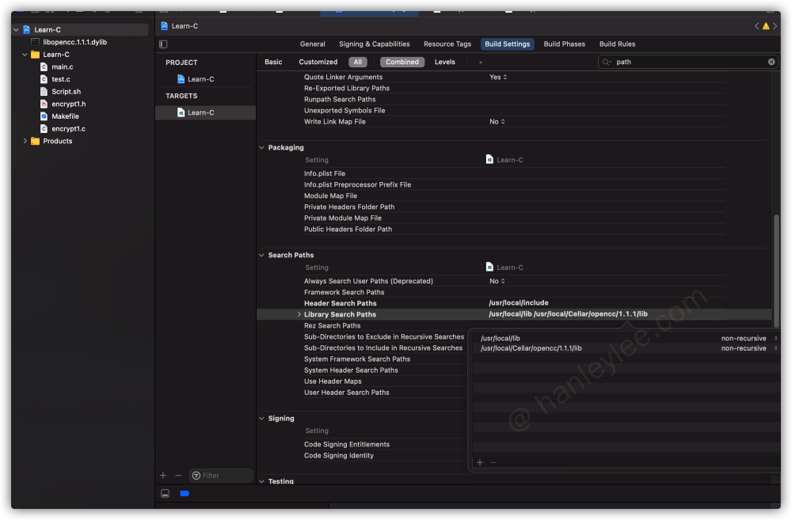Select the Info.plist File setting
The height and width of the screenshot is (520, 792).
click(x=325, y=173)
